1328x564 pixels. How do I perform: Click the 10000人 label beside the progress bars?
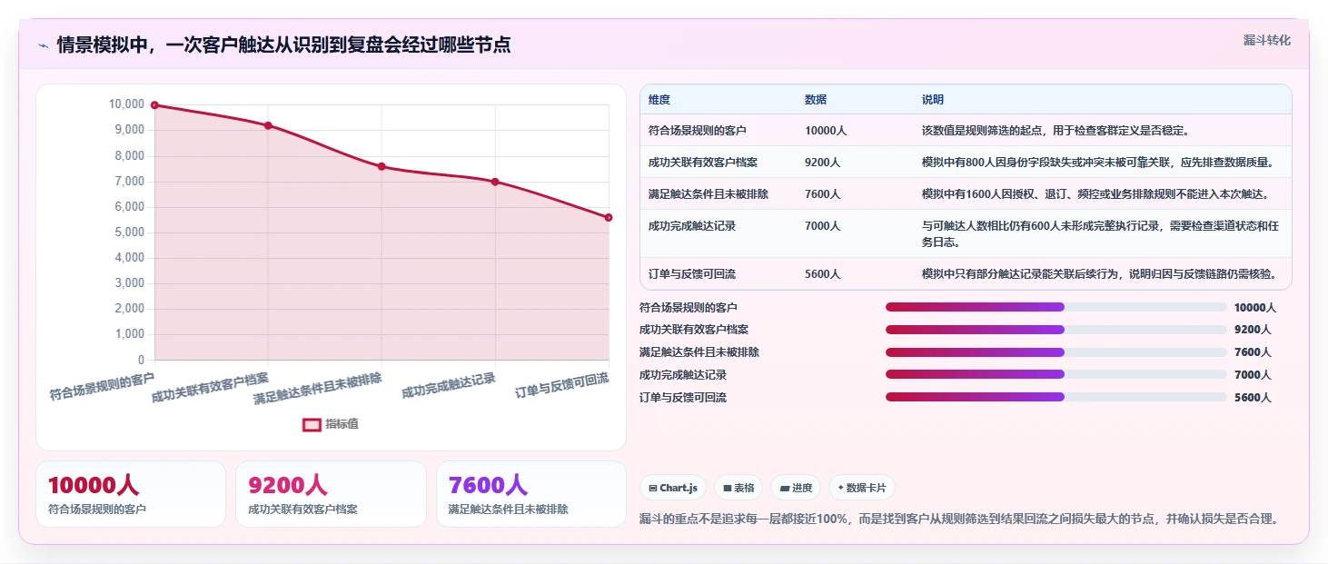(1255, 308)
